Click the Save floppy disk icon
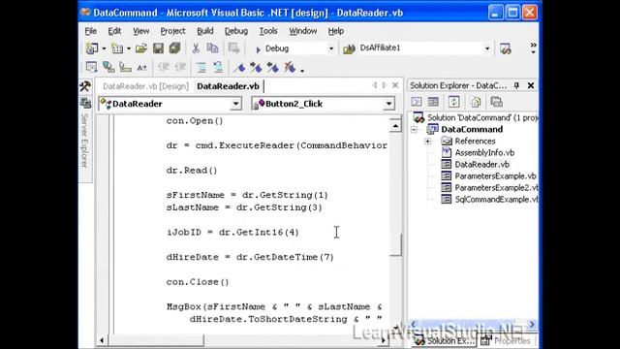Image resolution: width=620 pixels, height=349 pixels. 158,48
